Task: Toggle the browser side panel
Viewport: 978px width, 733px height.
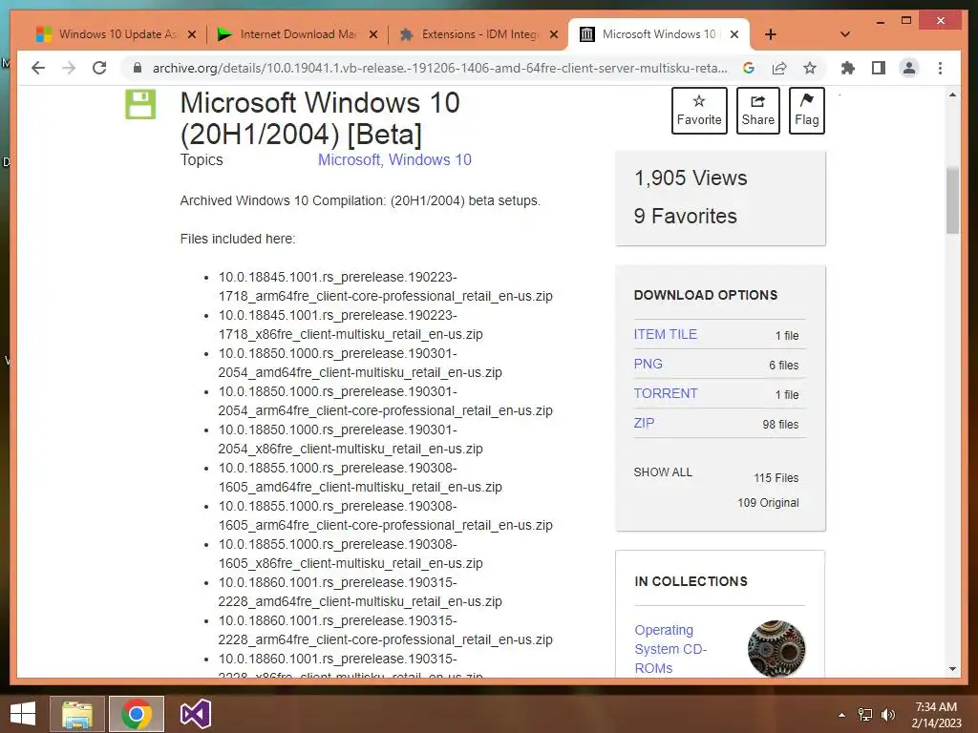Action: click(x=879, y=68)
